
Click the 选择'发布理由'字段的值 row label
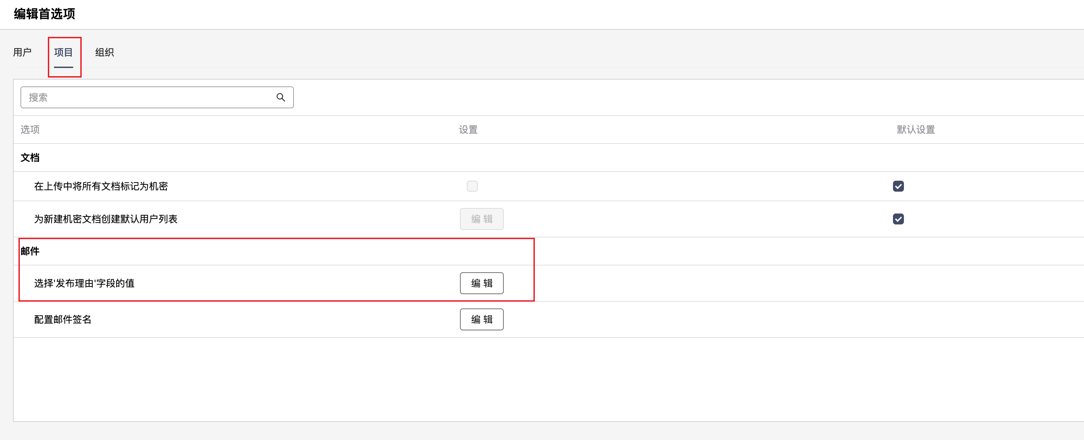point(84,283)
